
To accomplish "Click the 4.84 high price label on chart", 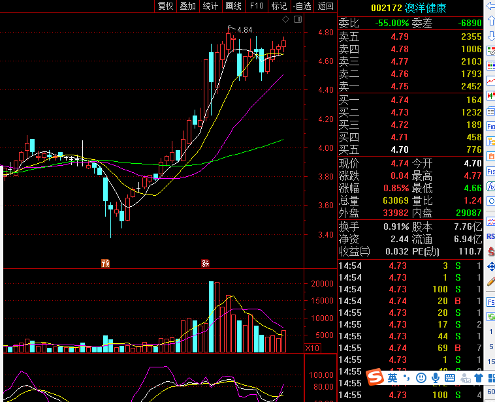I will [x=245, y=29].
